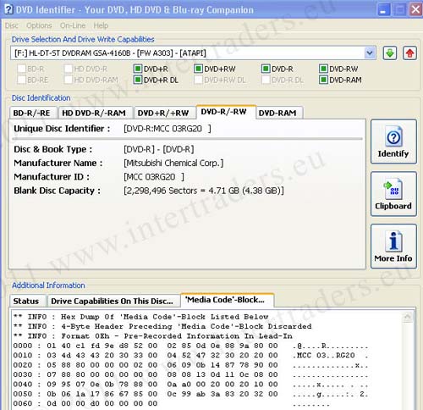Click the Unique Disc Identifier value DVD-R:MCC 03RG20
Image resolution: width=423 pixels, height=410 pixels.
pyautogui.click(x=168, y=129)
